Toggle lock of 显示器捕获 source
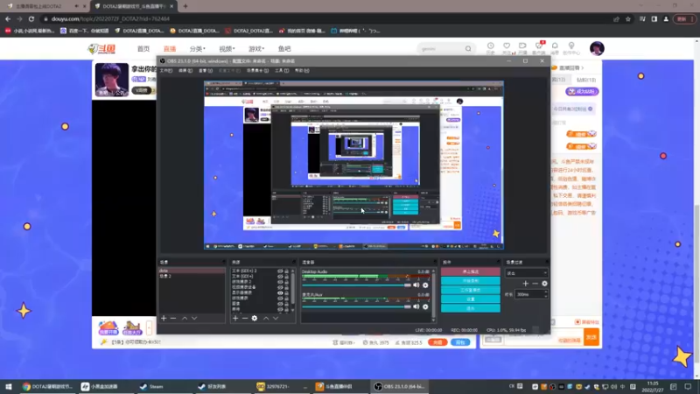 click(x=287, y=292)
